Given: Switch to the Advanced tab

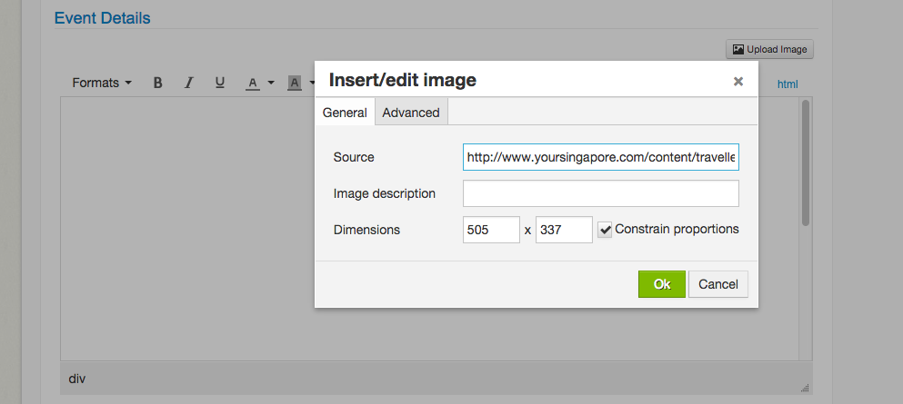Looking at the screenshot, I should (x=411, y=112).
